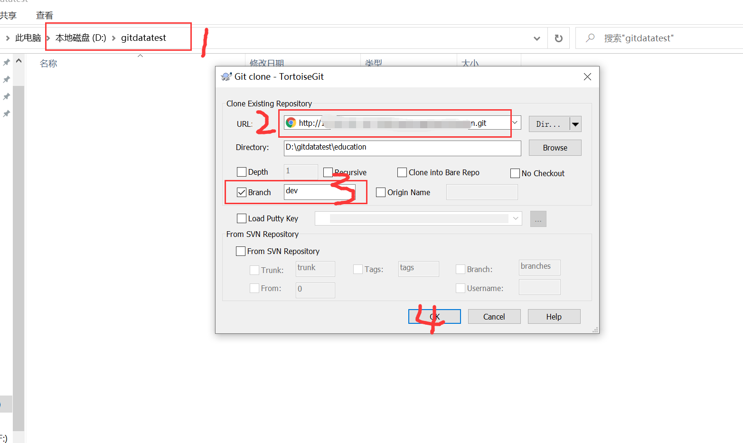Check the Load Putty Key option

tap(242, 218)
